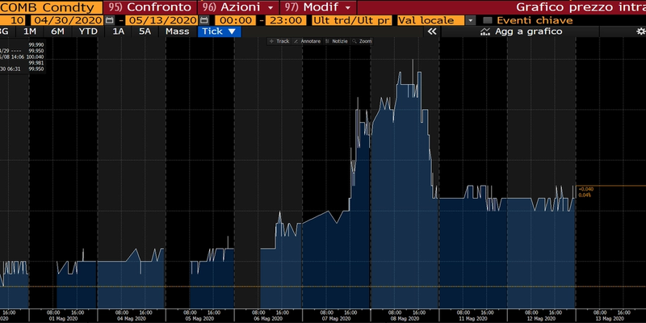Select the 5A period tab
Screen dimensions: 646x323
[145, 31]
